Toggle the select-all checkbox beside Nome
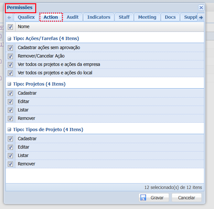This screenshot has height=209, width=214. [x=10, y=27]
